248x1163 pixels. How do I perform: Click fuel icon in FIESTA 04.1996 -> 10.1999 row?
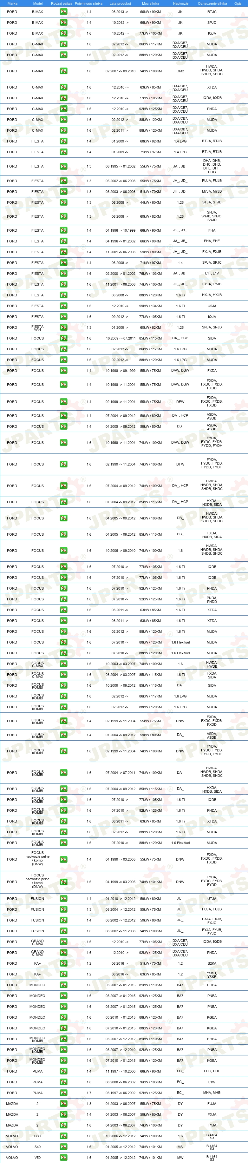point(63,230)
